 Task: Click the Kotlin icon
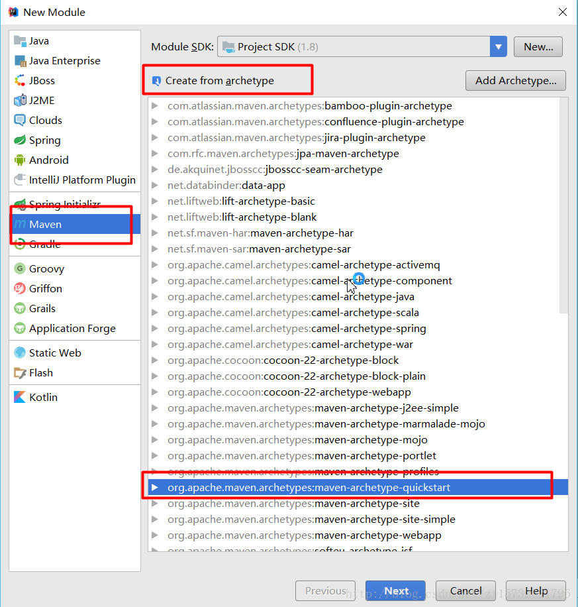click(20, 397)
